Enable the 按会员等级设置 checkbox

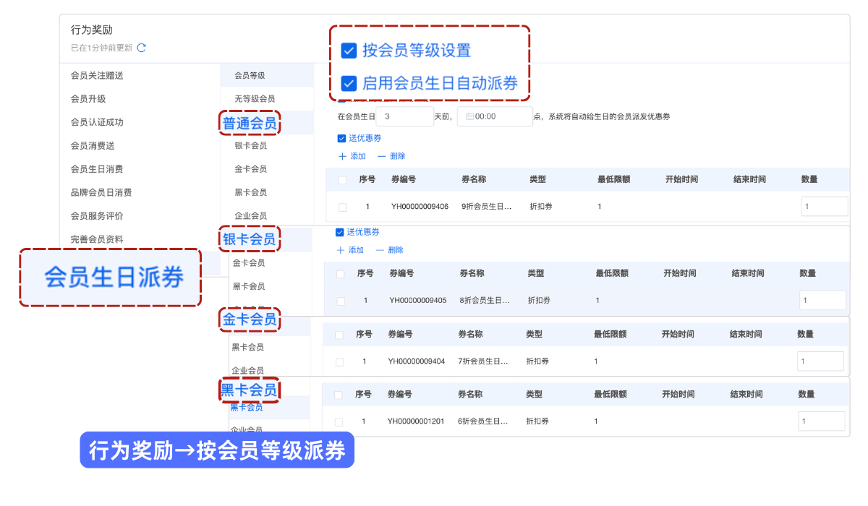click(x=349, y=51)
